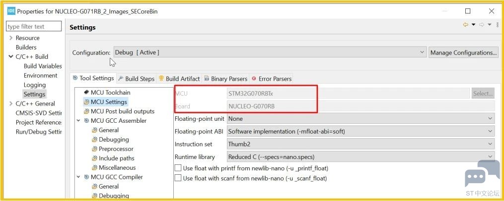Viewport: 504px width, 201px height.
Task: Expand the C/C++ General tree node
Action: click(x=11, y=103)
